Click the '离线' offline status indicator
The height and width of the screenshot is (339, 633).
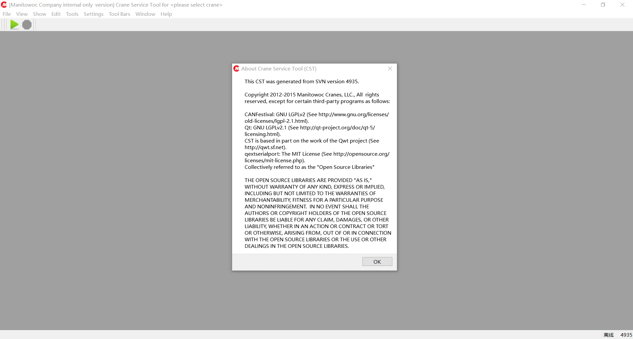pyautogui.click(x=609, y=335)
